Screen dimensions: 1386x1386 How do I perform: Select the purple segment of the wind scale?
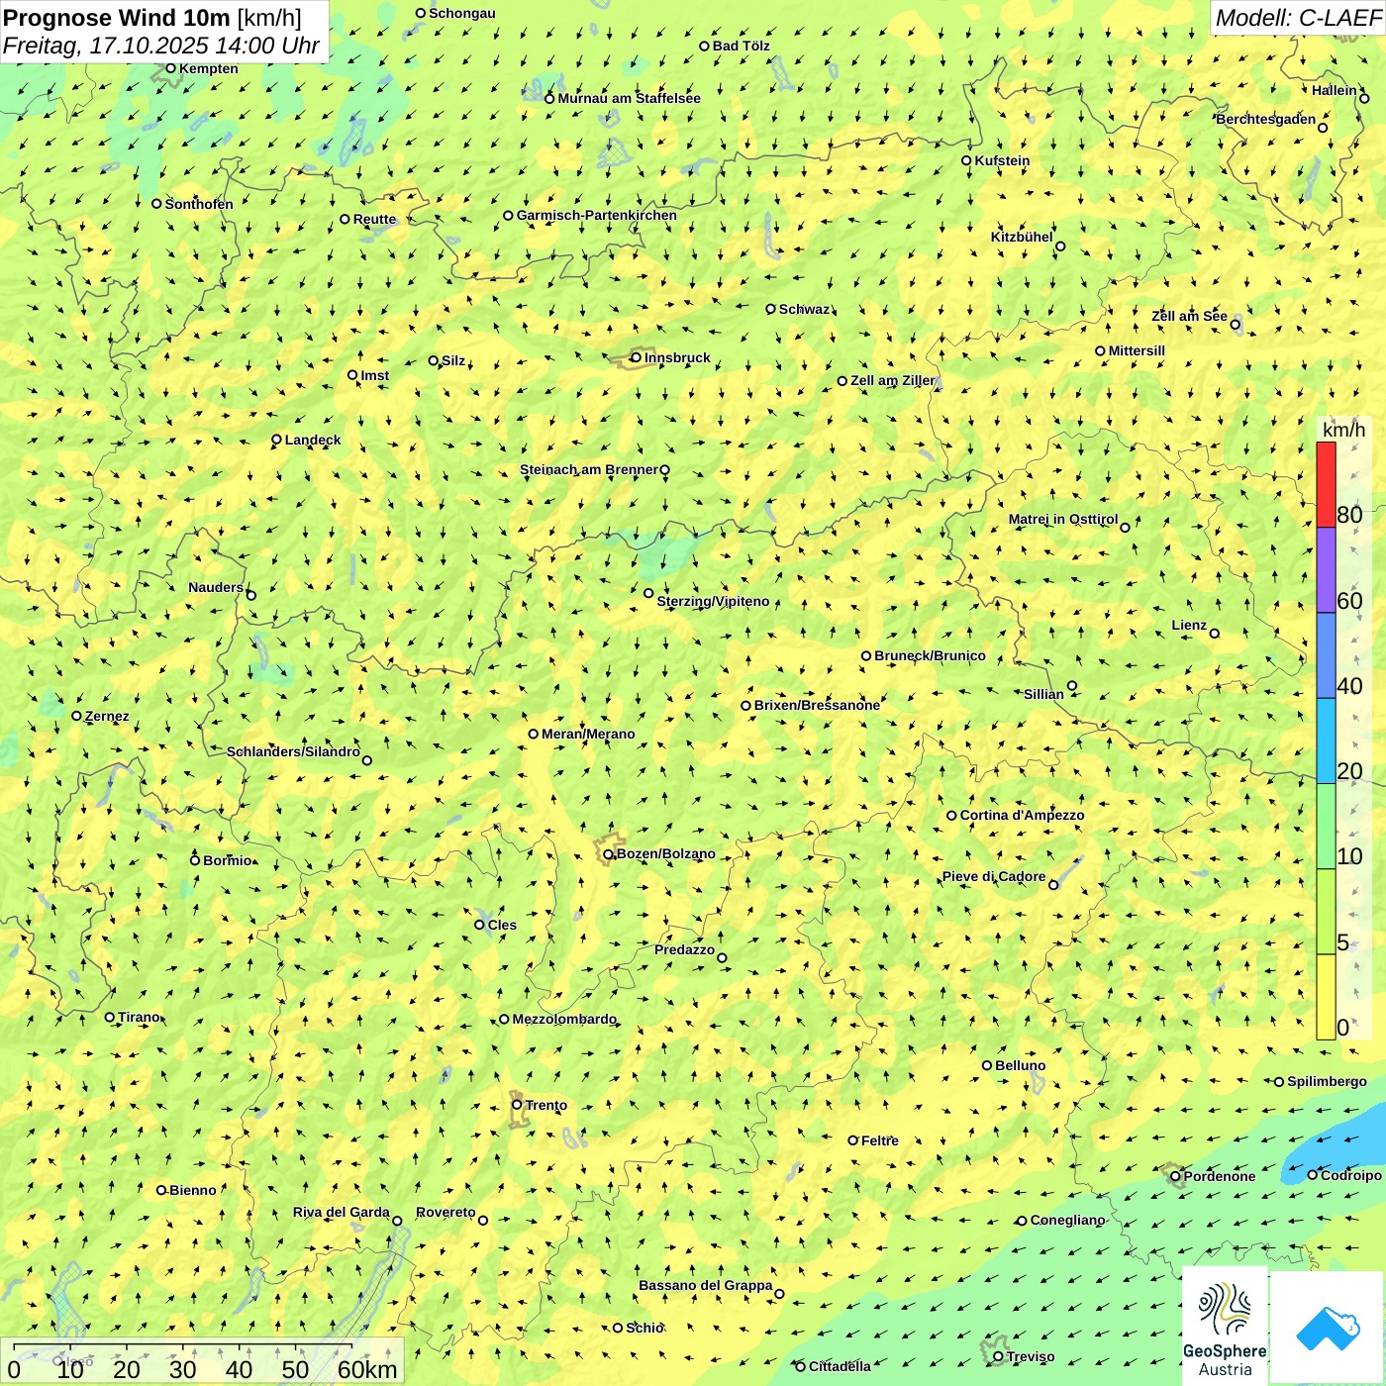tap(1326, 570)
